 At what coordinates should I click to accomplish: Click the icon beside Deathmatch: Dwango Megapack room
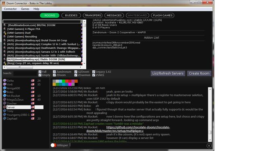[5, 48]
